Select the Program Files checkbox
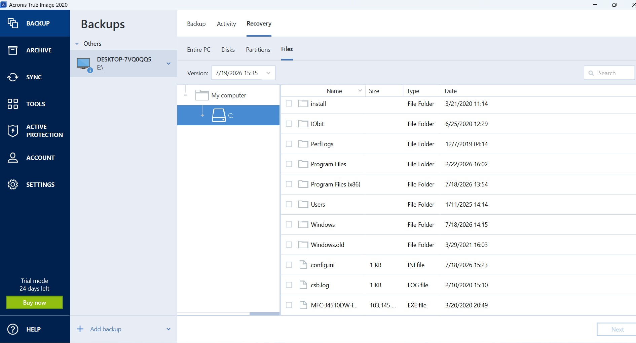 click(x=289, y=164)
